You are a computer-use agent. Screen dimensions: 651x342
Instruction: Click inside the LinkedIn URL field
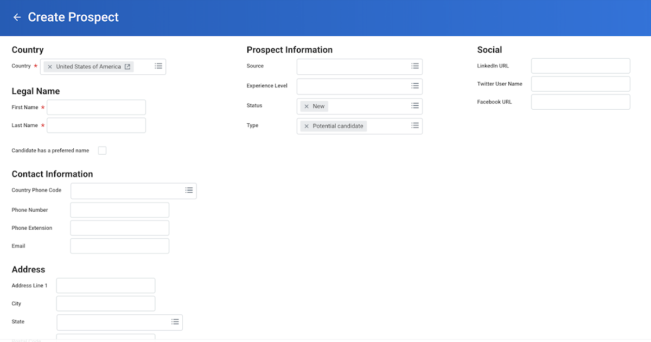pos(580,65)
